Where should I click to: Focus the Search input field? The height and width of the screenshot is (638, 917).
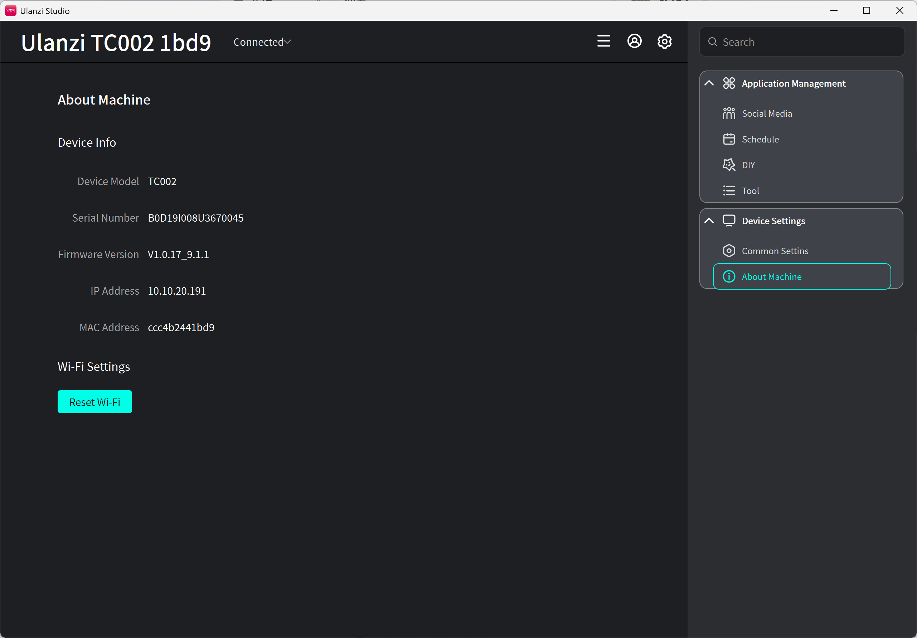pyautogui.click(x=802, y=42)
